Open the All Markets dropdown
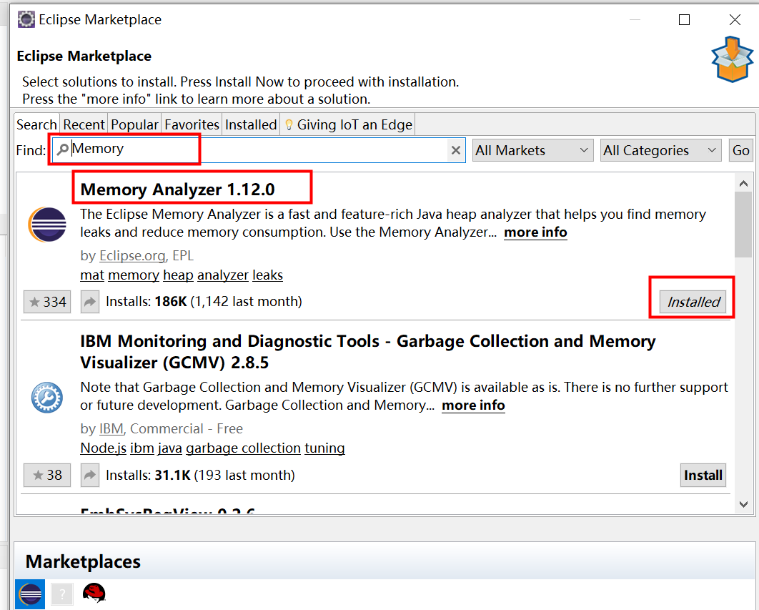The image size is (759, 610). (x=532, y=150)
